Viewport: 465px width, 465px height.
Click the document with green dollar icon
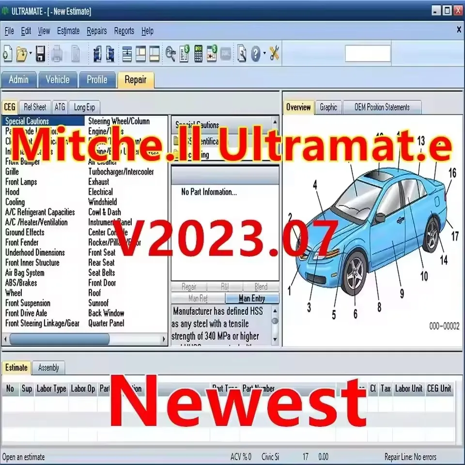185,54
